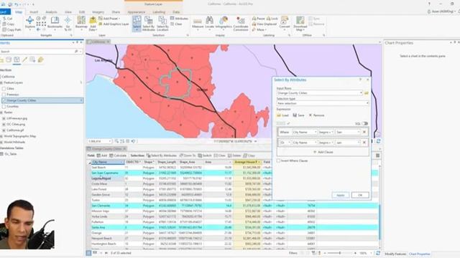Click Copy Path in Clipboard group
Viewport: 460px width, 258px height.
pyautogui.click(x=11, y=29)
